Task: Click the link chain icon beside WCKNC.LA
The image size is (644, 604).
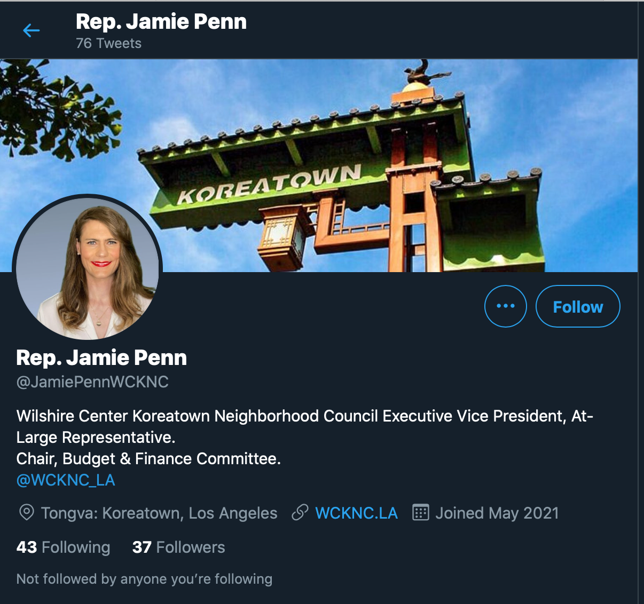Action: click(300, 513)
